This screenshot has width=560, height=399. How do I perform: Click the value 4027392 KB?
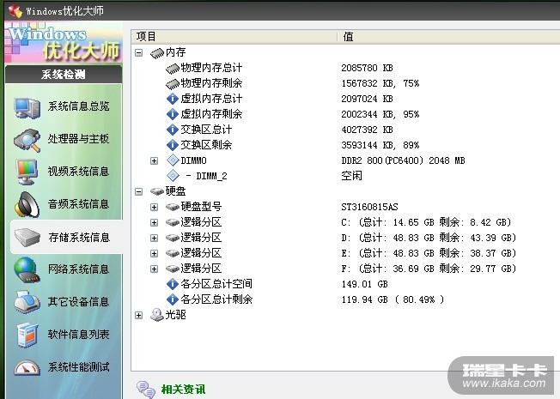click(x=367, y=130)
